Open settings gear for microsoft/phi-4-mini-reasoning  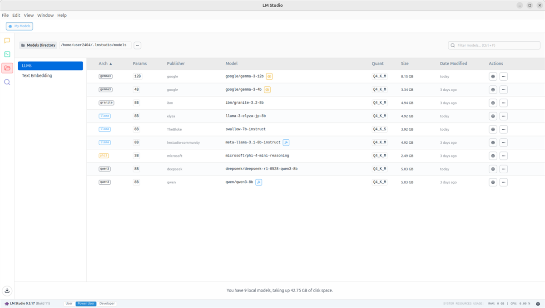point(493,156)
